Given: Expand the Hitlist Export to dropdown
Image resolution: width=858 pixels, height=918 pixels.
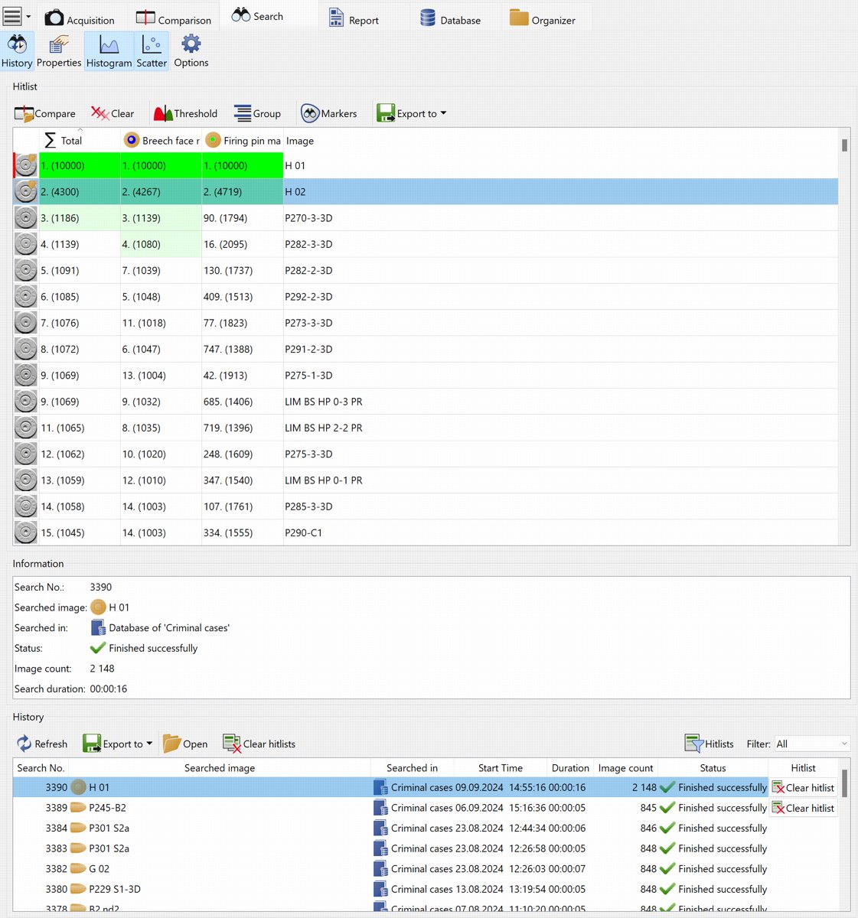Looking at the screenshot, I should (442, 113).
